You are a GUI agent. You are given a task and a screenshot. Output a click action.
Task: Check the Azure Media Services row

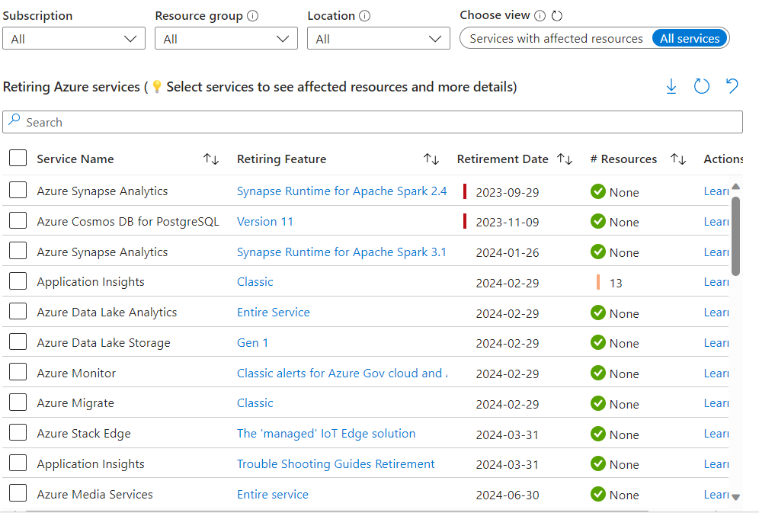point(18,493)
